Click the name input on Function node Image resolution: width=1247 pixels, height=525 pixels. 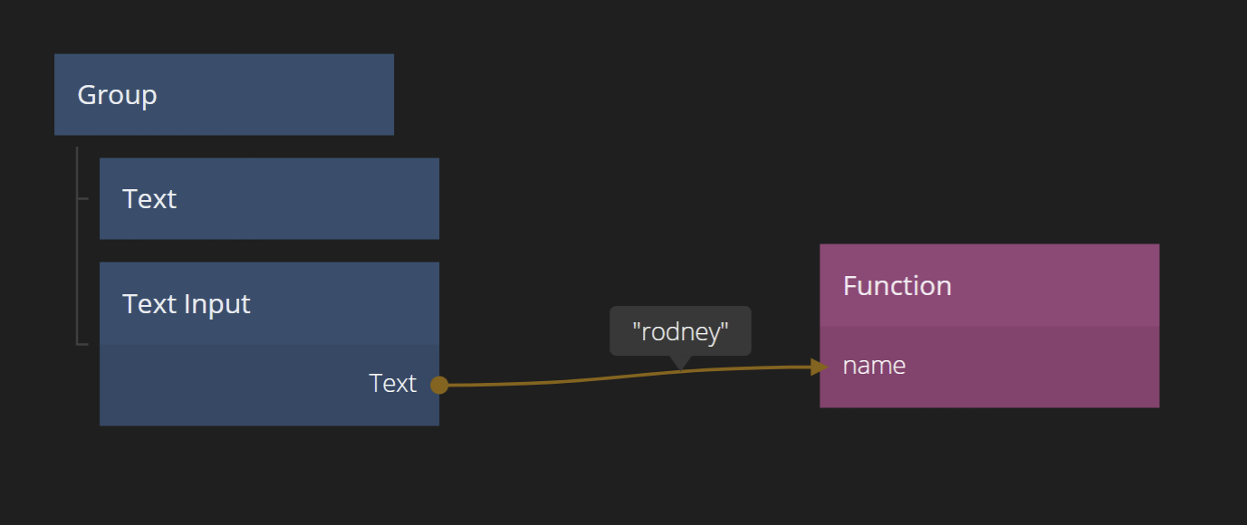tap(874, 366)
